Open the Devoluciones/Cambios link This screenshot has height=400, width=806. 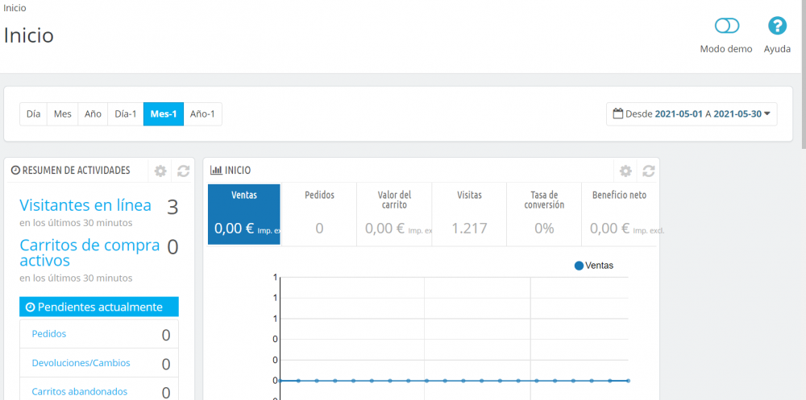pyautogui.click(x=81, y=363)
